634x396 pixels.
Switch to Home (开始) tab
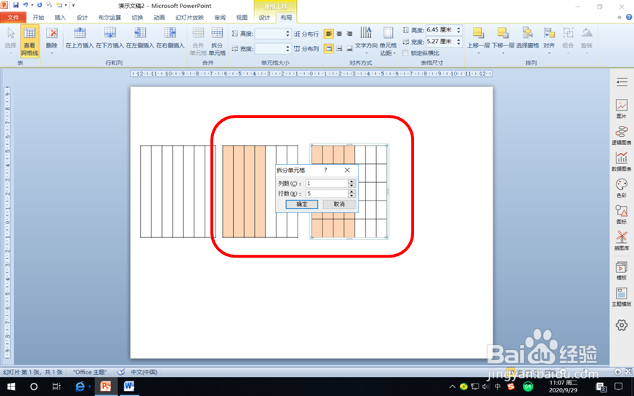pyautogui.click(x=38, y=18)
